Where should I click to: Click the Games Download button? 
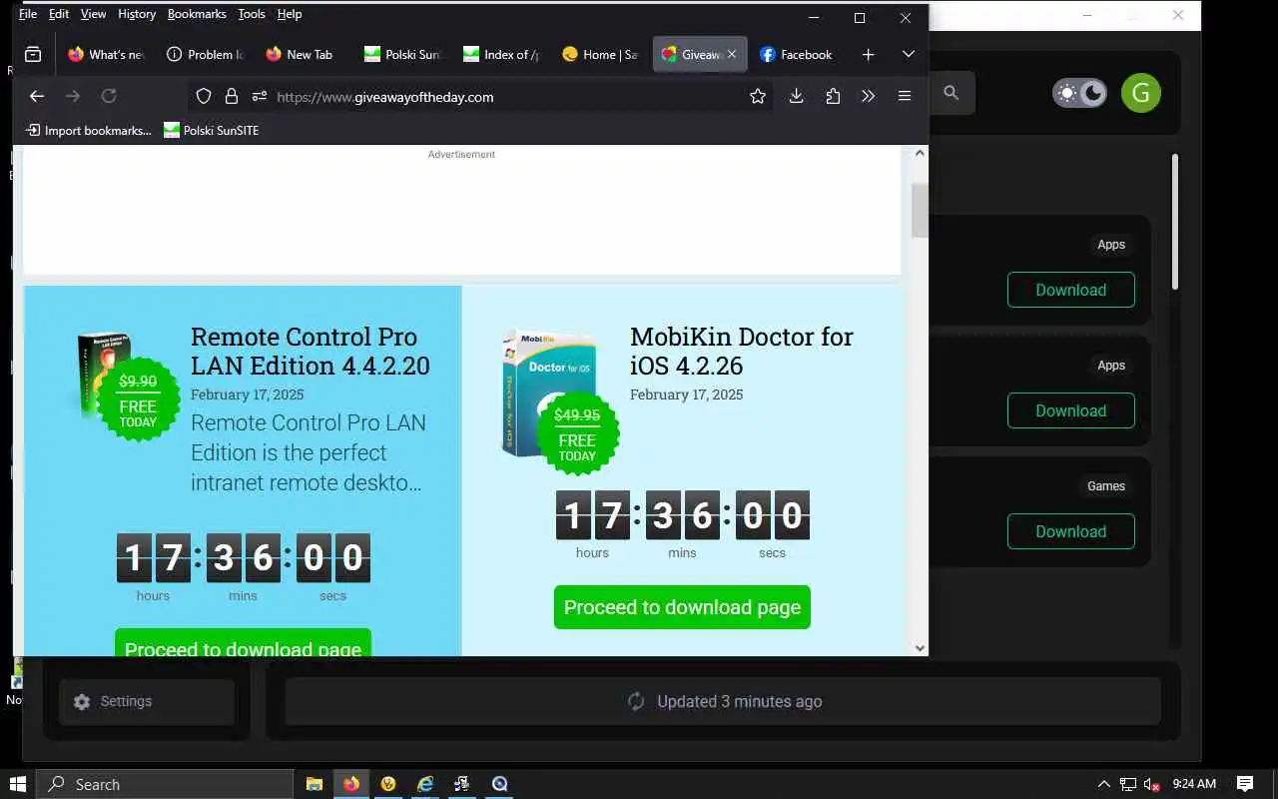[x=1070, y=531]
